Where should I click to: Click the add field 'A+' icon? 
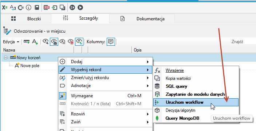[x=35, y=42]
